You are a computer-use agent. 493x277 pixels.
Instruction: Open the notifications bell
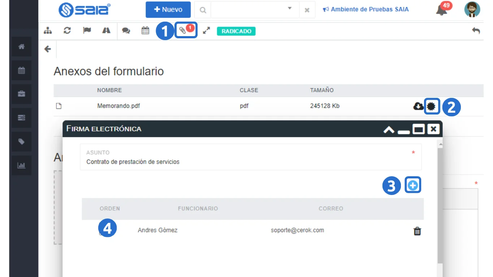pos(441,10)
